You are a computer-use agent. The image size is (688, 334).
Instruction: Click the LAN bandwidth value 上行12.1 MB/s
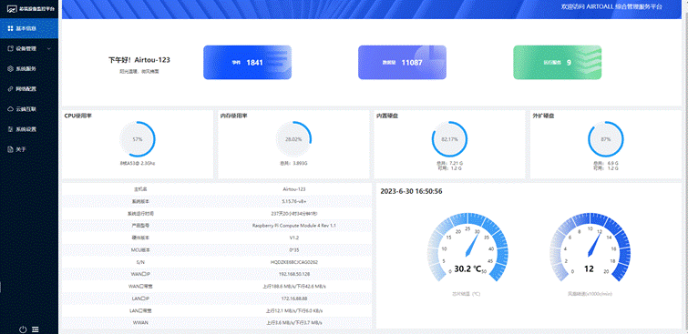(294, 310)
